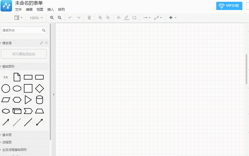The width and height of the screenshot is (249, 156).
Task: Click the canvas vertical scrollbar thumb
Action: (x=246, y=69)
